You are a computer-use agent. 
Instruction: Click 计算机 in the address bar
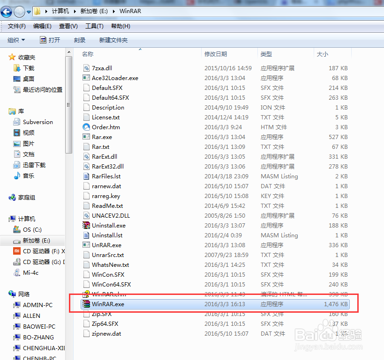click(60, 11)
